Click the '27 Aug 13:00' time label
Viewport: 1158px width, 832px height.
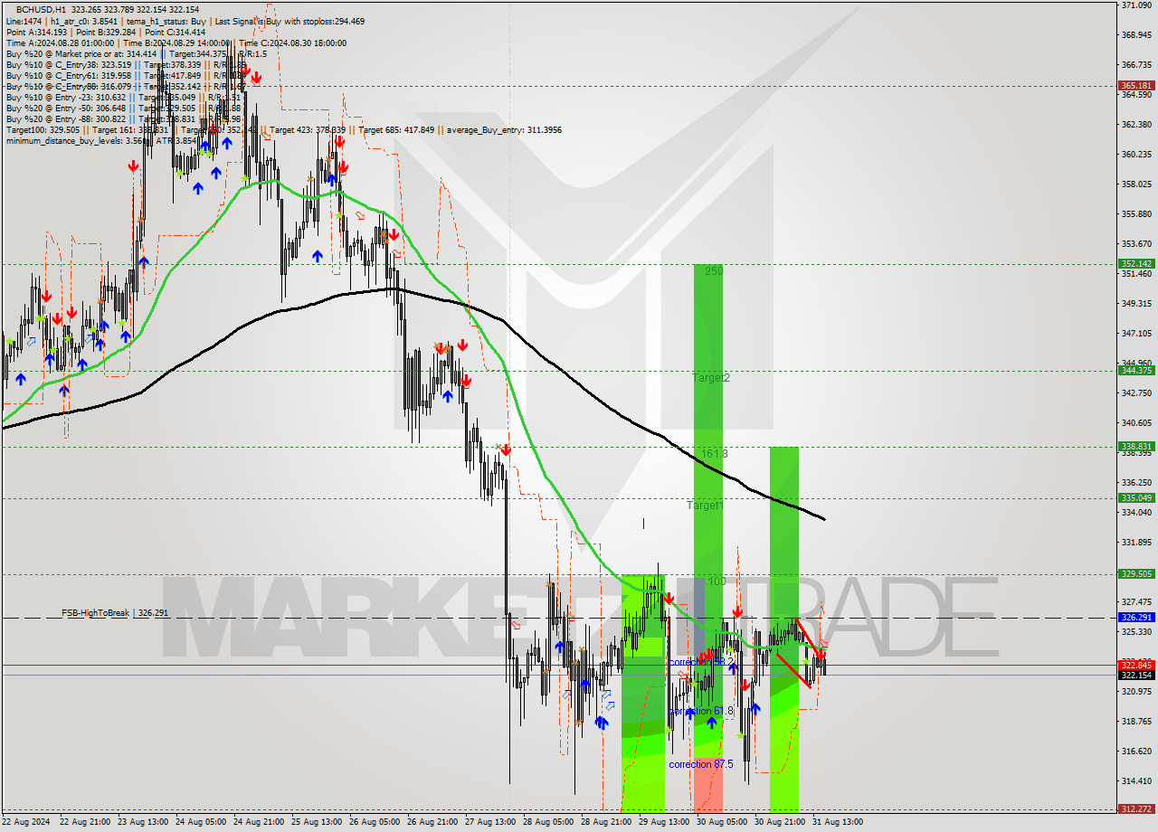[491, 822]
